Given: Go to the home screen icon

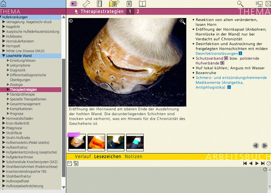Looking at the screenshot, I should point(3,4).
